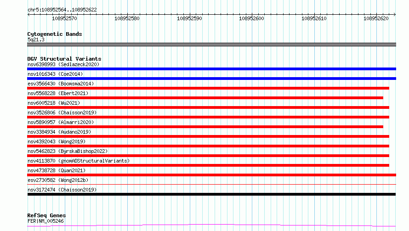
Task: Click the blue bar under nsv1016343
Action: click(211, 79)
